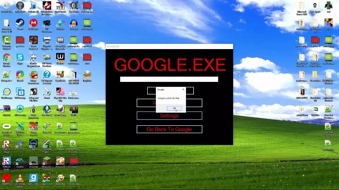Viewport: 339px width, 190px height.
Task: Select the Skype desktop icon
Action: pos(20,59)
